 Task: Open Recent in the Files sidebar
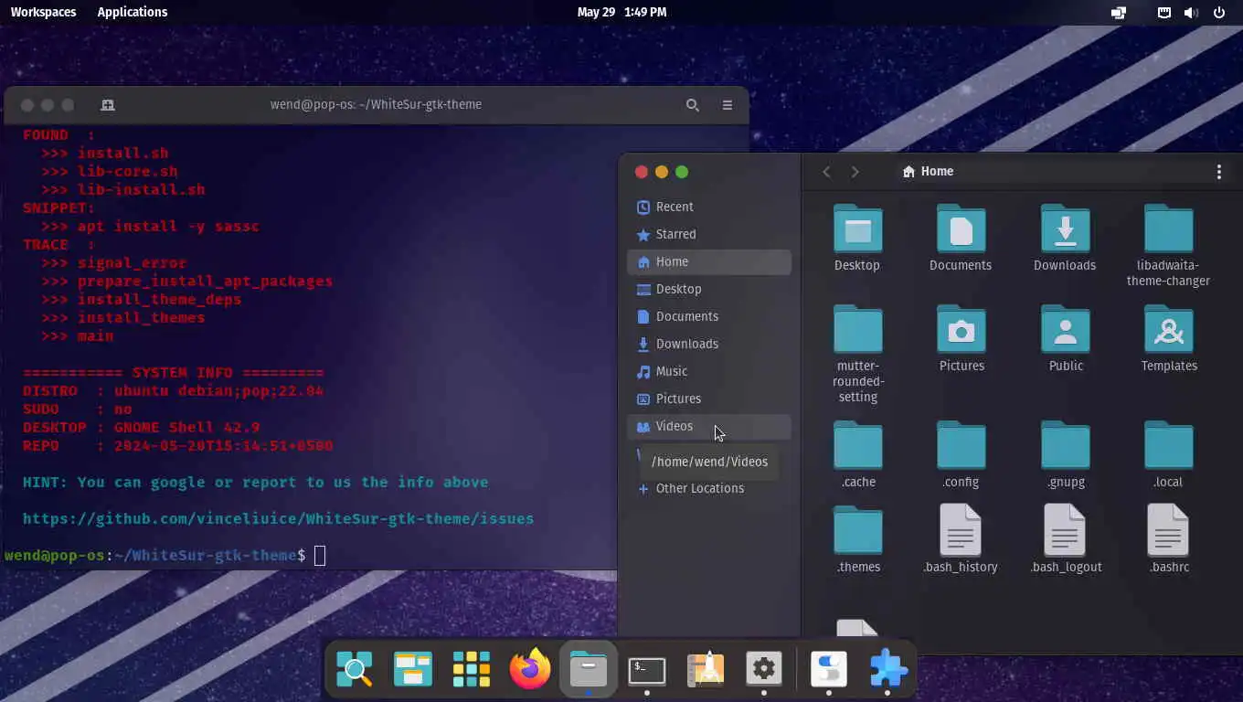tap(709, 207)
